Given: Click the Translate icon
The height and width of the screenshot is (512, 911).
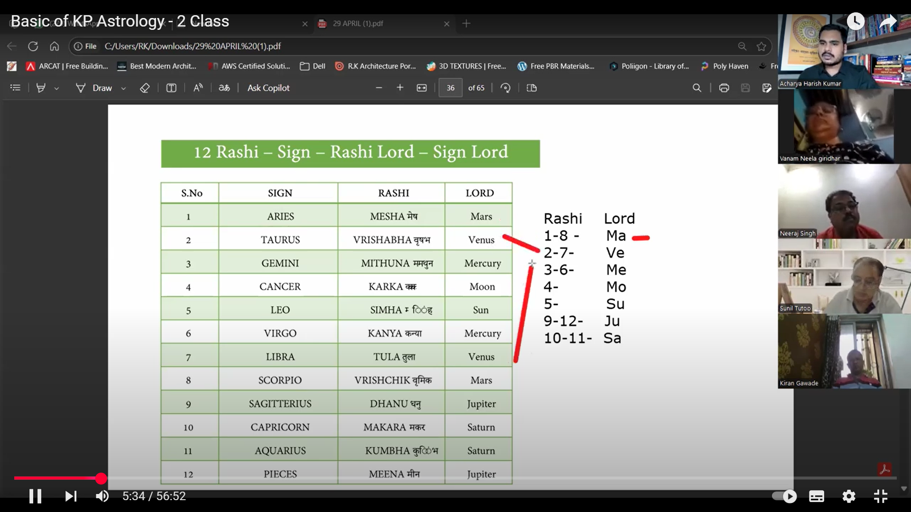Looking at the screenshot, I should [224, 88].
